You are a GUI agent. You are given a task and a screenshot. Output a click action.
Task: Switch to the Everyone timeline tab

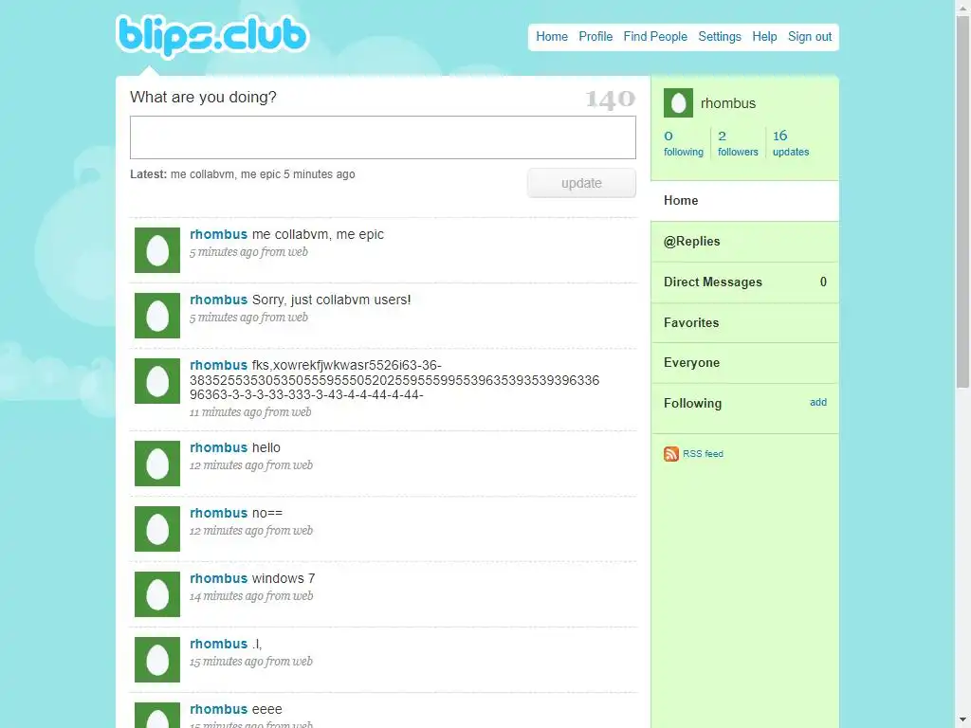[745, 363]
